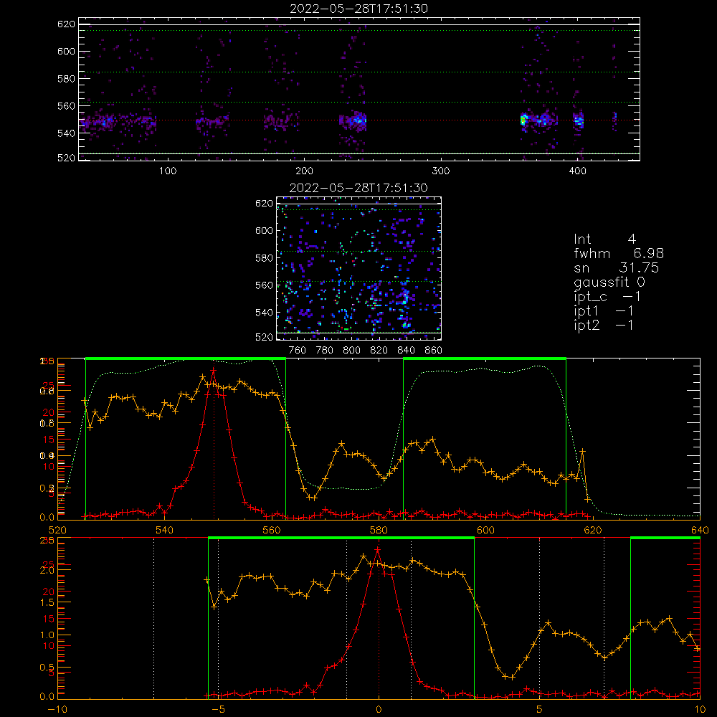Viewport: 717px width, 717px height.
Task: Click y-axis label '600' of the small square image
Action: pyautogui.click(x=265, y=230)
